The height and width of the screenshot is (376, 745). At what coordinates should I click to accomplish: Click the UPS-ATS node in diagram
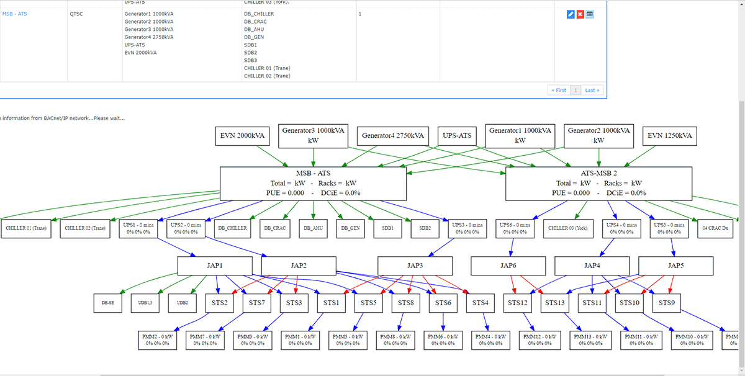coord(458,136)
